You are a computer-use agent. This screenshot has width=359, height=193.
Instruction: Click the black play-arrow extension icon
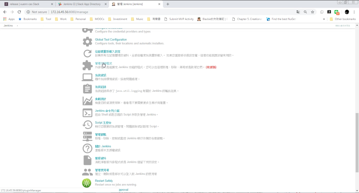click(329, 12)
